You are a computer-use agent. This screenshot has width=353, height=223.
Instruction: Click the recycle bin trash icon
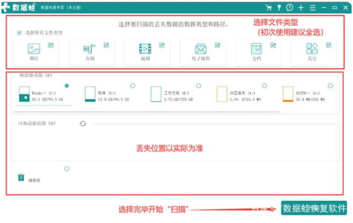21,177
